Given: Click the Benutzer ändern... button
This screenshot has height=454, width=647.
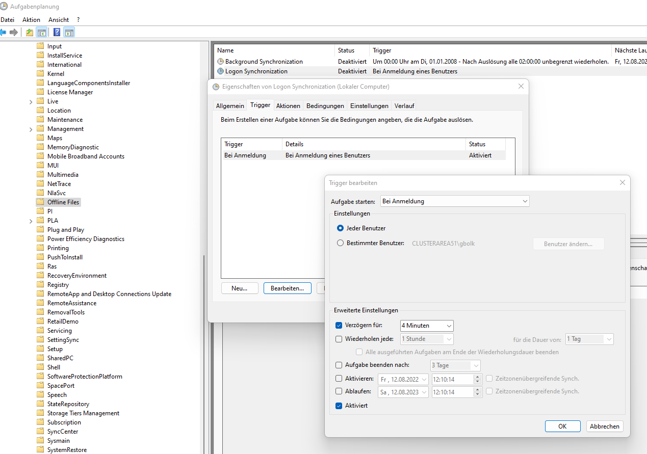Looking at the screenshot, I should (x=568, y=244).
